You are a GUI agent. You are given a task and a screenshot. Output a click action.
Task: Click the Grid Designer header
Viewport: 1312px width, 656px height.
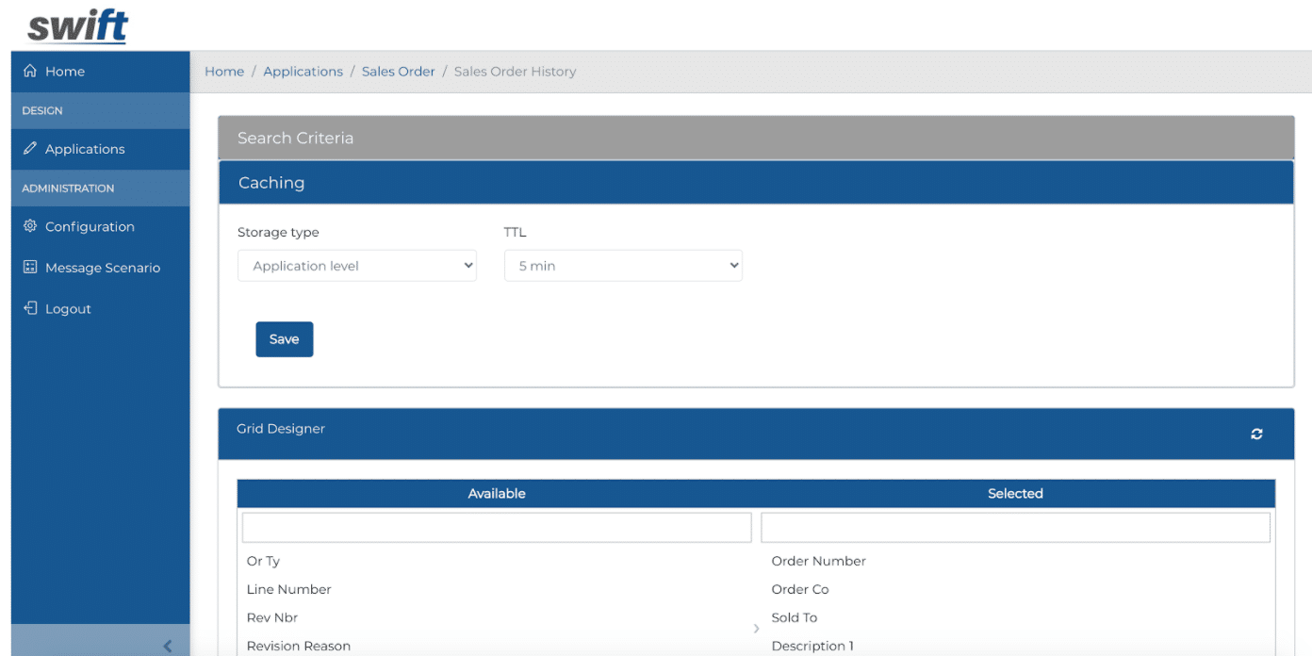pos(756,434)
